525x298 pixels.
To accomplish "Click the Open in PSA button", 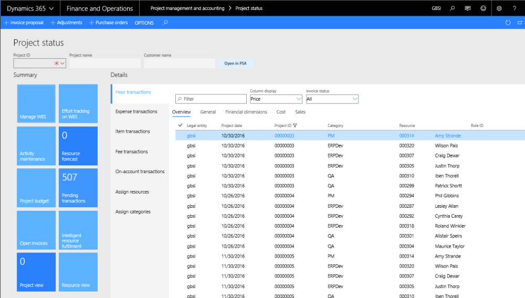I will pyautogui.click(x=235, y=63).
